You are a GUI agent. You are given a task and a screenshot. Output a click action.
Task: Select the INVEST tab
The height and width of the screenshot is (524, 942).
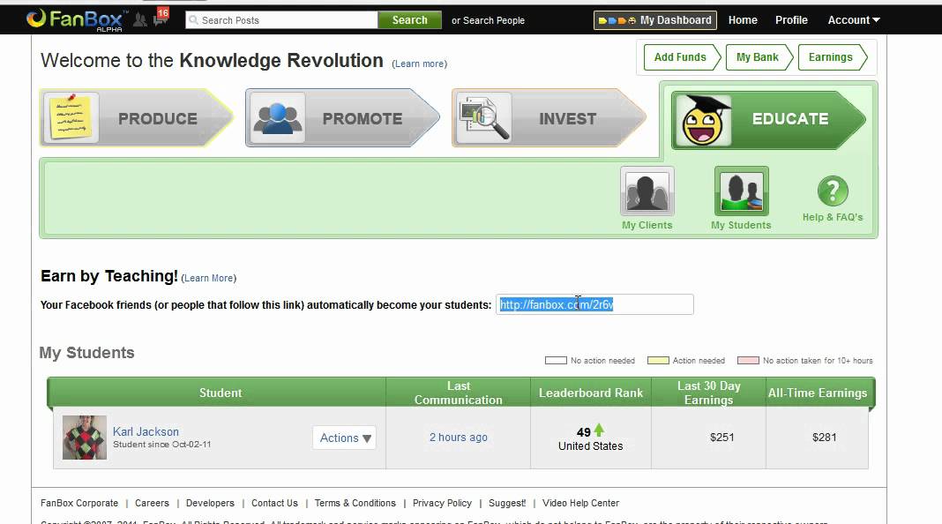pyautogui.click(x=549, y=118)
